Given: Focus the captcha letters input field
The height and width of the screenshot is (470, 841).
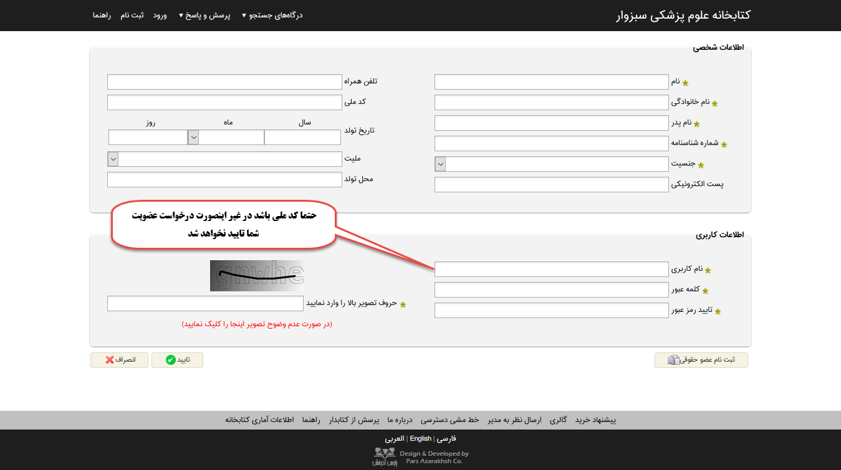Looking at the screenshot, I should tap(204, 303).
